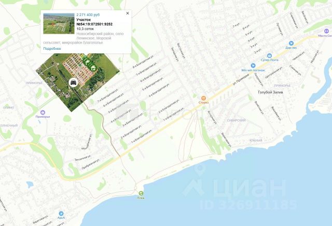Viewport: 332px width, 226px height.
Task: Open the Подробнее details link
Action: point(52,48)
